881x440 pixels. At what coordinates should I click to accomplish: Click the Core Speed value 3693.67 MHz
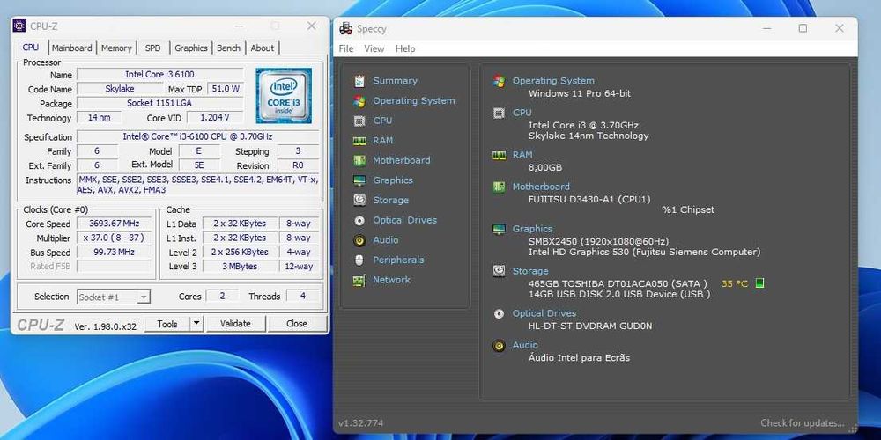114,224
